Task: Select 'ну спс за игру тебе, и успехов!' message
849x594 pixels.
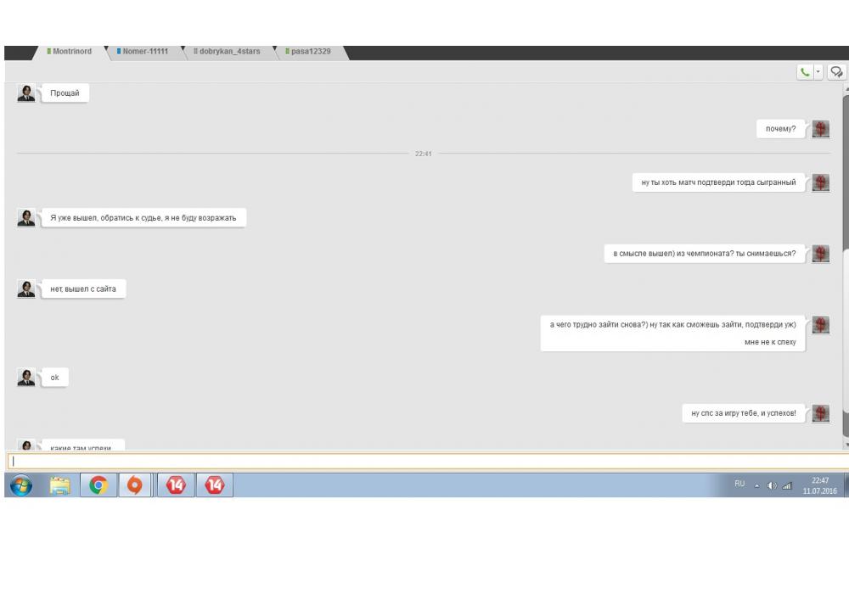Action: tap(744, 412)
